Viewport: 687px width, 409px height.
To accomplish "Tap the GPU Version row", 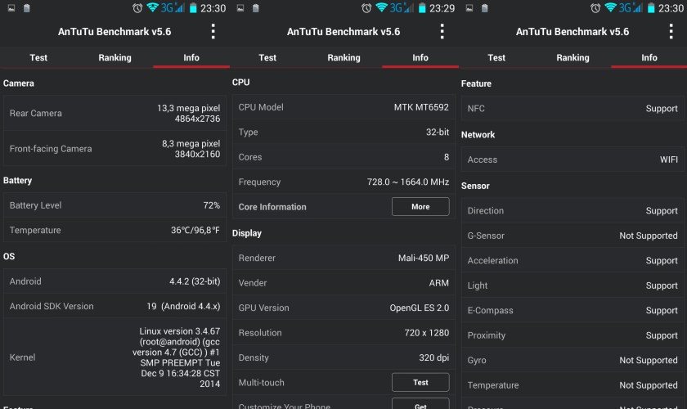I will [343, 308].
